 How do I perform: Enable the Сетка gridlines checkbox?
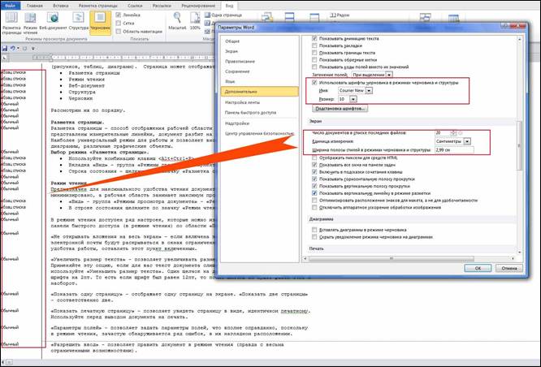tap(119, 23)
